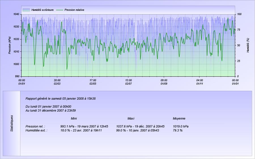Image resolution: width=255 pixels, height=159 pixels.
Task: Select the Humidité extérieure legend label
Action: tap(42, 10)
